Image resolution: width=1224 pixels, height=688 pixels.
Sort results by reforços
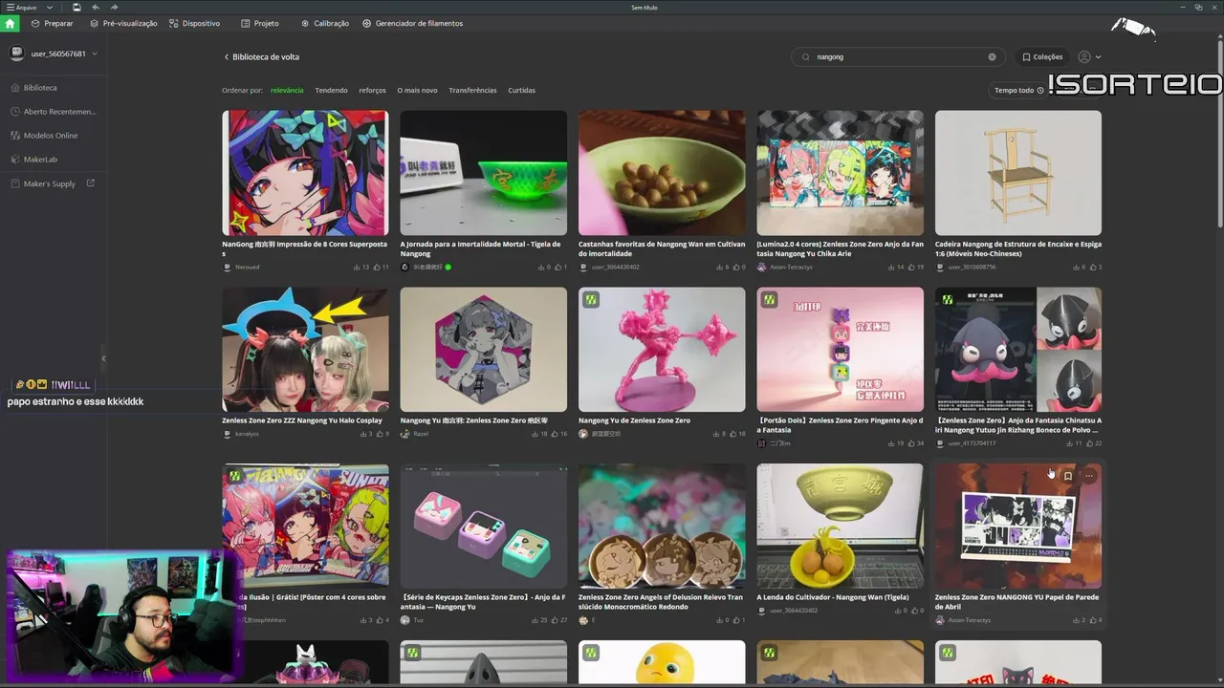pos(372,91)
